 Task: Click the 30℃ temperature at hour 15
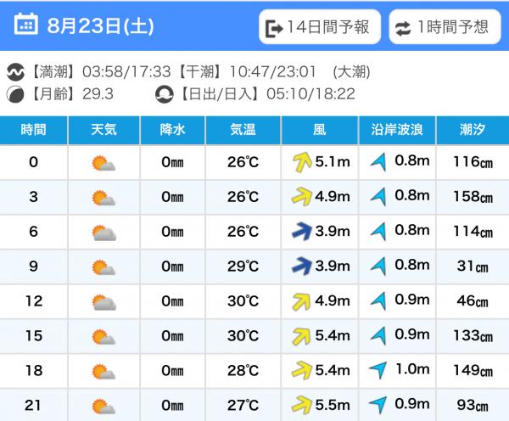click(x=243, y=336)
